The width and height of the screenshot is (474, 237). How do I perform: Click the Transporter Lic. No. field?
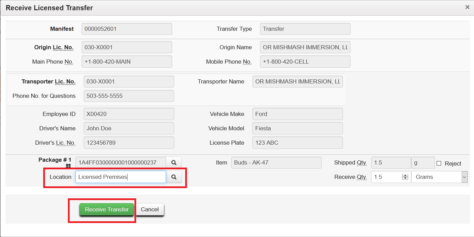coord(129,82)
